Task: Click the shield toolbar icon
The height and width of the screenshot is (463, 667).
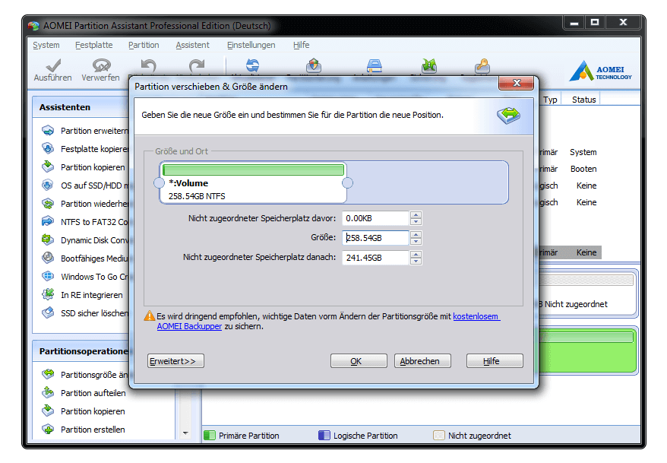Action: (314, 65)
